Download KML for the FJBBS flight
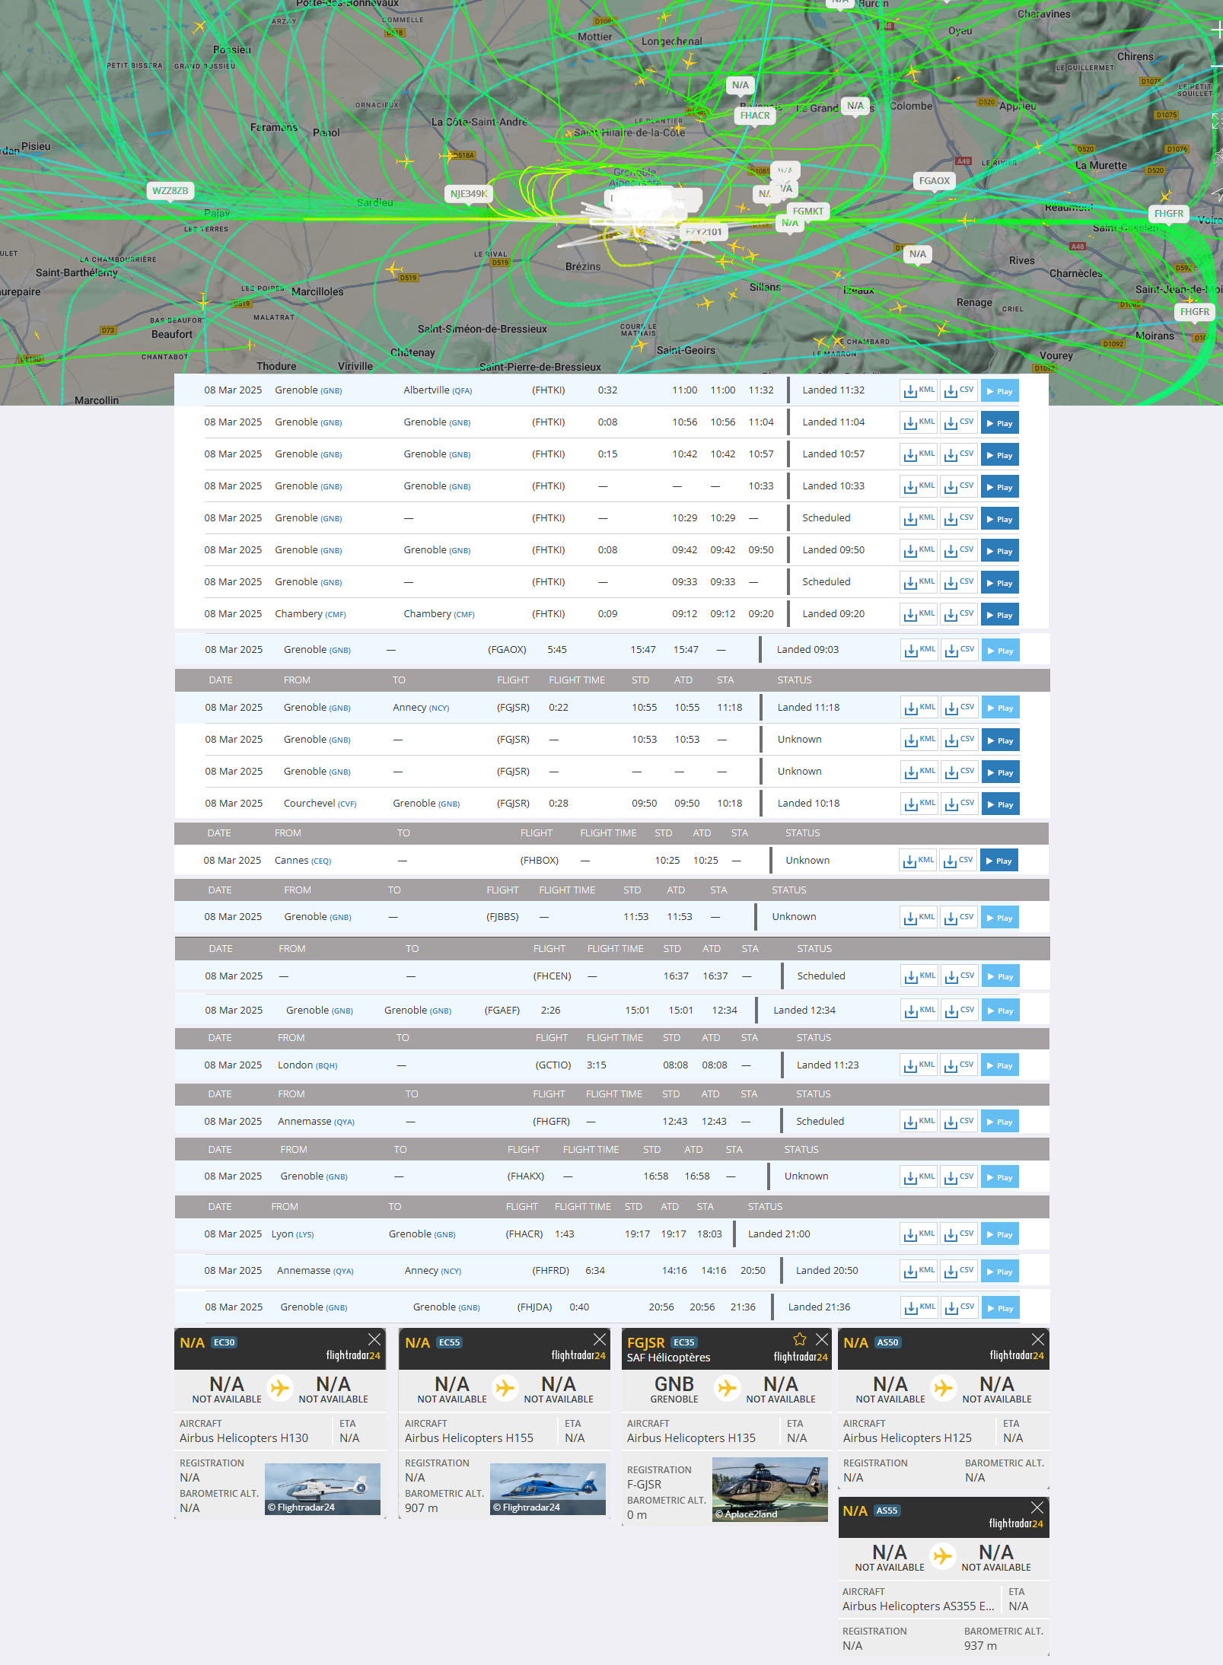Image resolution: width=1223 pixels, height=1665 pixels. pos(919,918)
